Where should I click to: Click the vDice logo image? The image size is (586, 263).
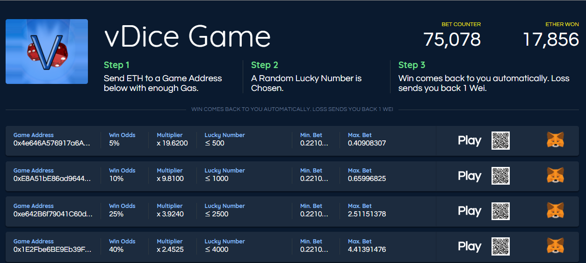47,51
